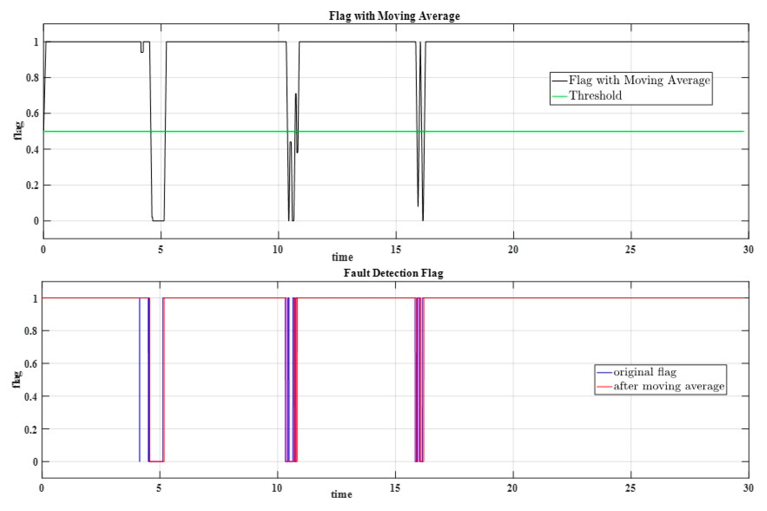
Task: Click tick label '0.8' on the top plot y-axis
Action: pos(32,77)
